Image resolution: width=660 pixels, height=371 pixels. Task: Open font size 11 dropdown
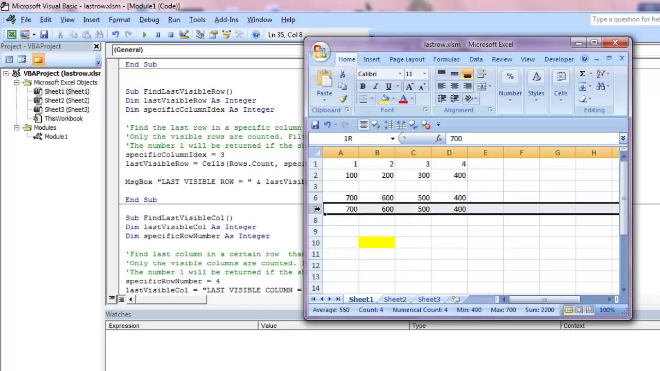click(x=424, y=74)
